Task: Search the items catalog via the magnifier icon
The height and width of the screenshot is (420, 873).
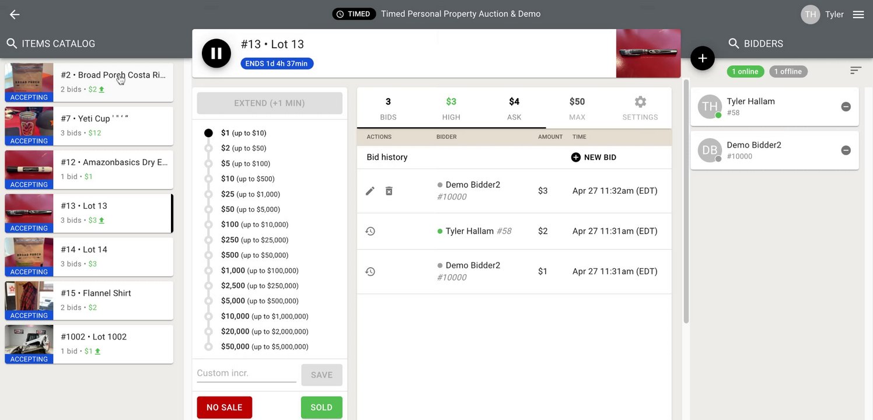Action: 12,44
